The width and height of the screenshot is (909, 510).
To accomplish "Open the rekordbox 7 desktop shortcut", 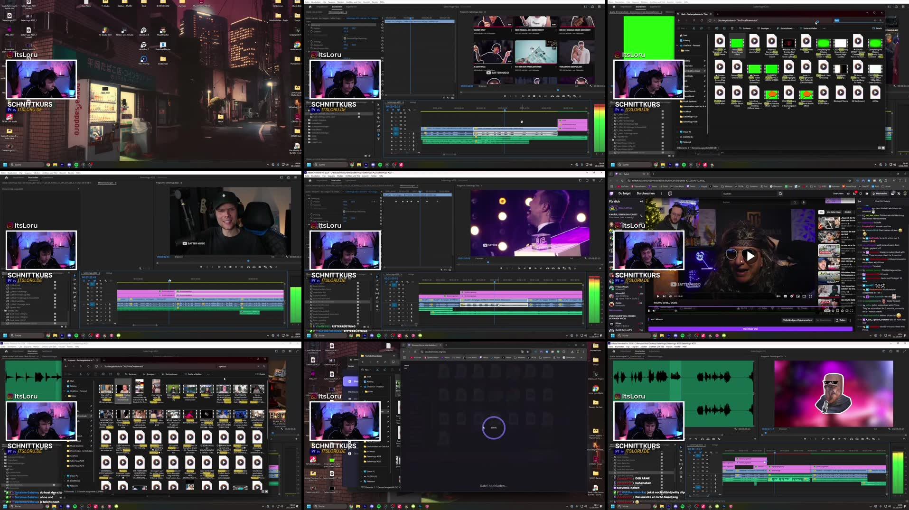I will (144, 46).
